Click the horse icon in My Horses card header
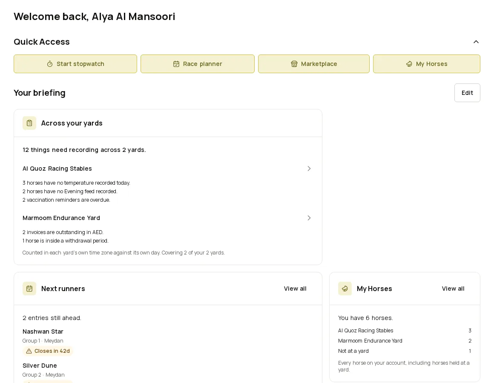Screen dimensions: 494x383 coord(345,289)
